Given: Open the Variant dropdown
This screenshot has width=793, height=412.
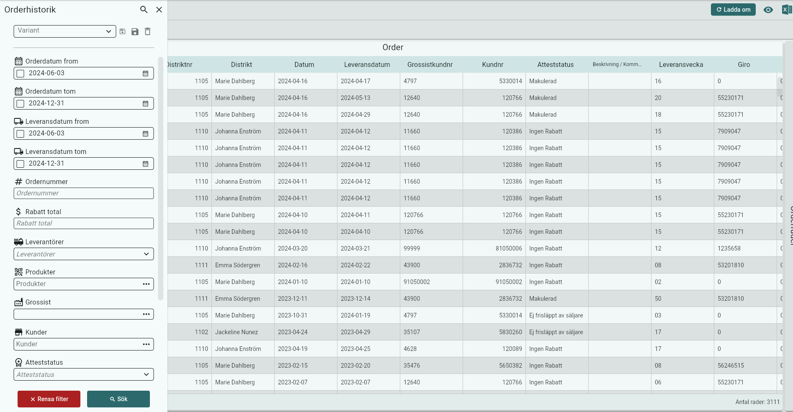Looking at the screenshot, I should tap(65, 31).
